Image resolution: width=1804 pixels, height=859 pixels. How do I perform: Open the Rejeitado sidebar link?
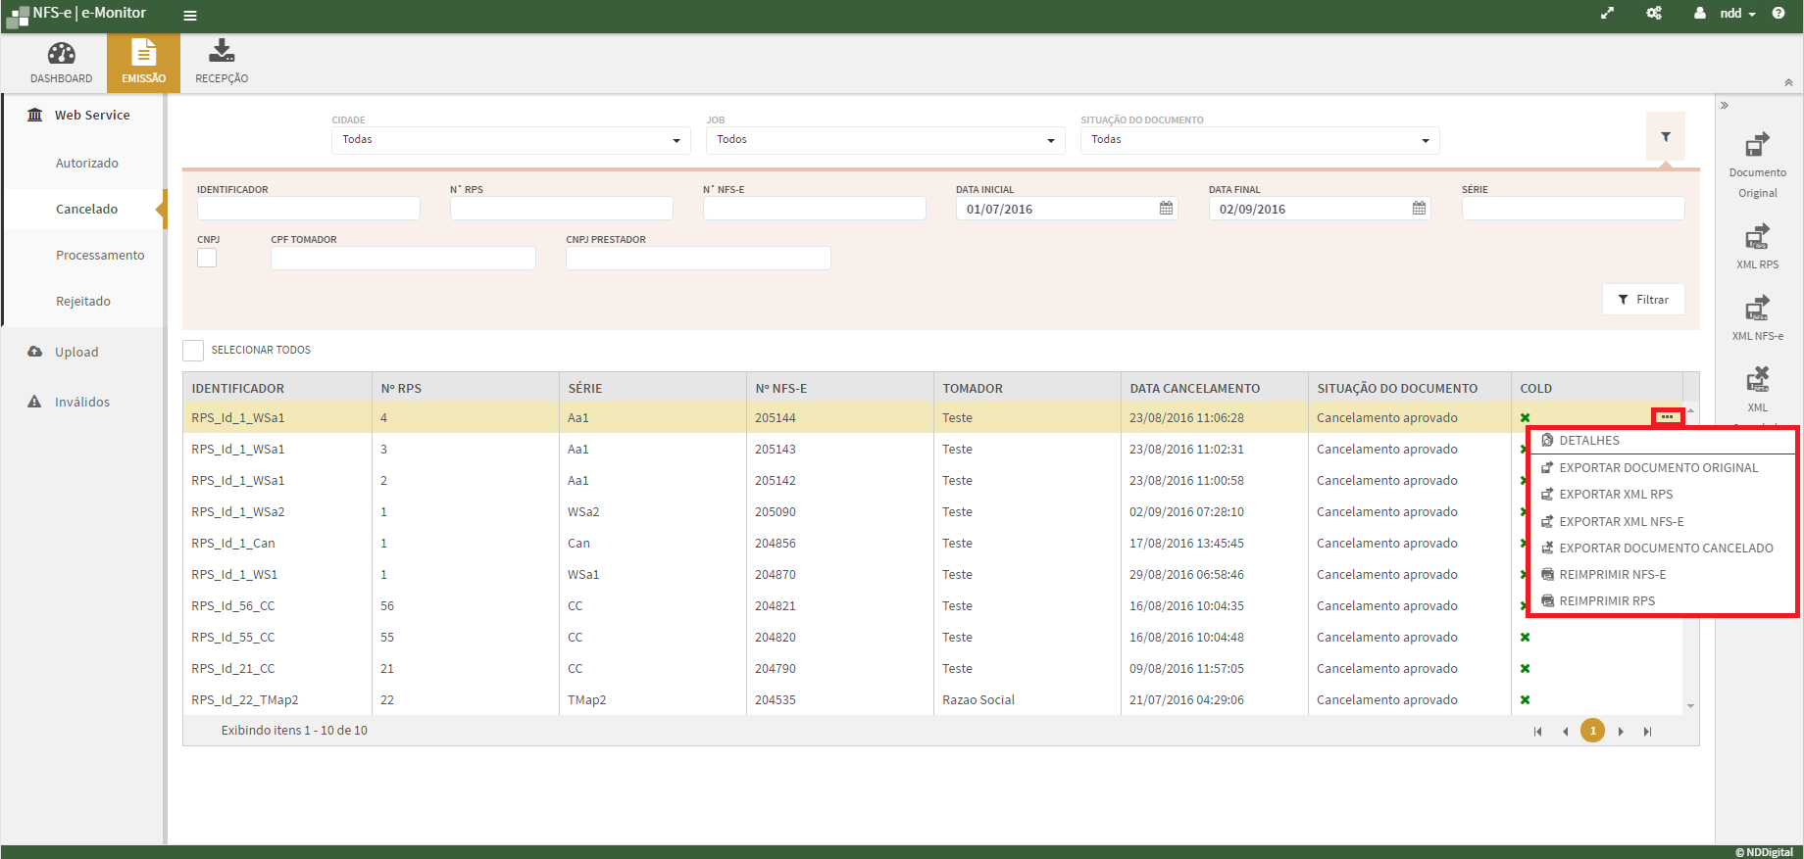(x=83, y=302)
